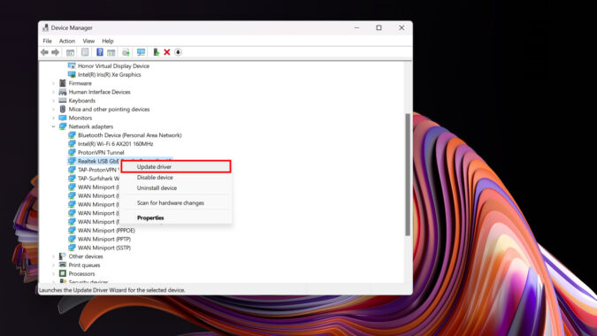Select WAN Miniport (PPPOE)
Viewport: 597px width, 336px height.
(106, 230)
